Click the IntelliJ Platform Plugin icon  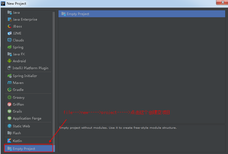tap(9, 68)
